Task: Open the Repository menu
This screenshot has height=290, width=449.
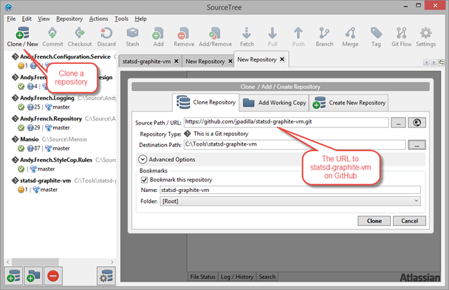Action: 69,19
